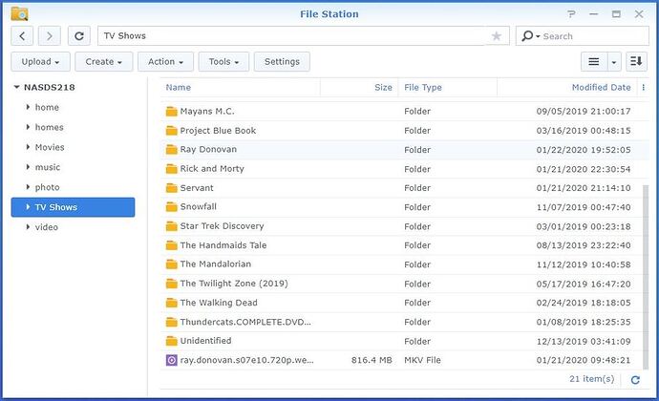Refresh file list icon beside 21 item(s)
This screenshot has width=659, height=401.
[x=635, y=380]
